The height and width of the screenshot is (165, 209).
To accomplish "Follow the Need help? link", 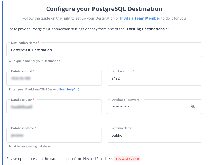I will 67,89.
